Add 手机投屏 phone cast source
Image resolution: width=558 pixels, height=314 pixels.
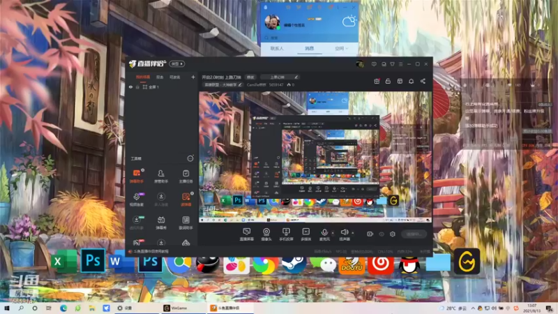pos(286,234)
